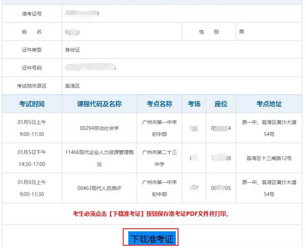Select the 课程代码及名称 column header
The image size is (306, 249).
(x=99, y=104)
